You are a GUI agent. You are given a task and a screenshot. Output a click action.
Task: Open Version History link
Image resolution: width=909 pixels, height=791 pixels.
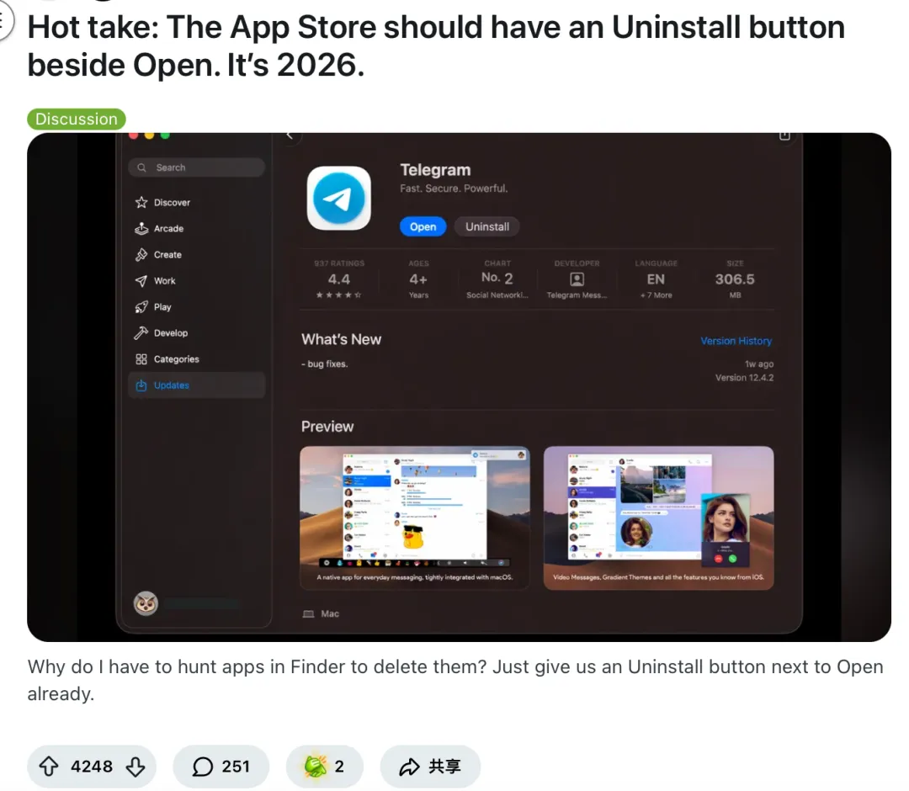tap(736, 341)
